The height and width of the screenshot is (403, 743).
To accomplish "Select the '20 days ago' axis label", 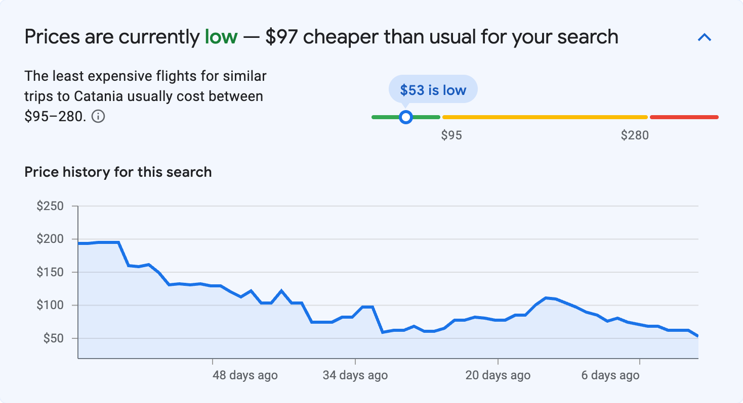I will click(497, 375).
